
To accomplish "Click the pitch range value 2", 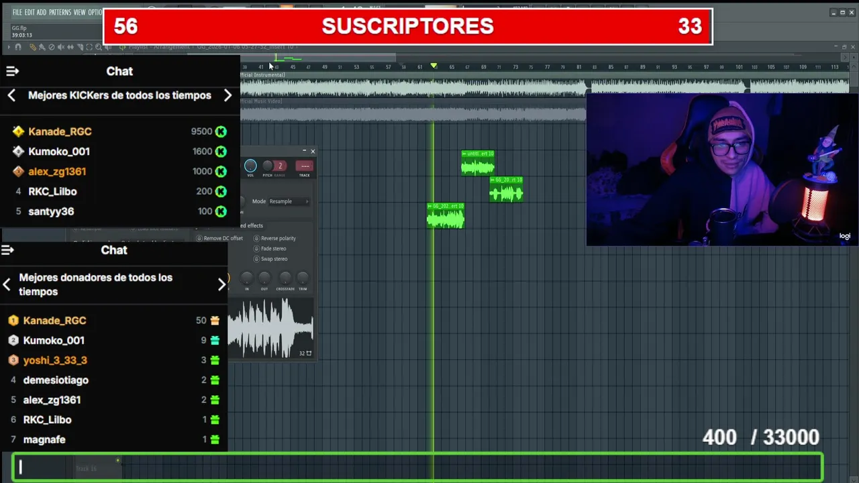I will [281, 166].
